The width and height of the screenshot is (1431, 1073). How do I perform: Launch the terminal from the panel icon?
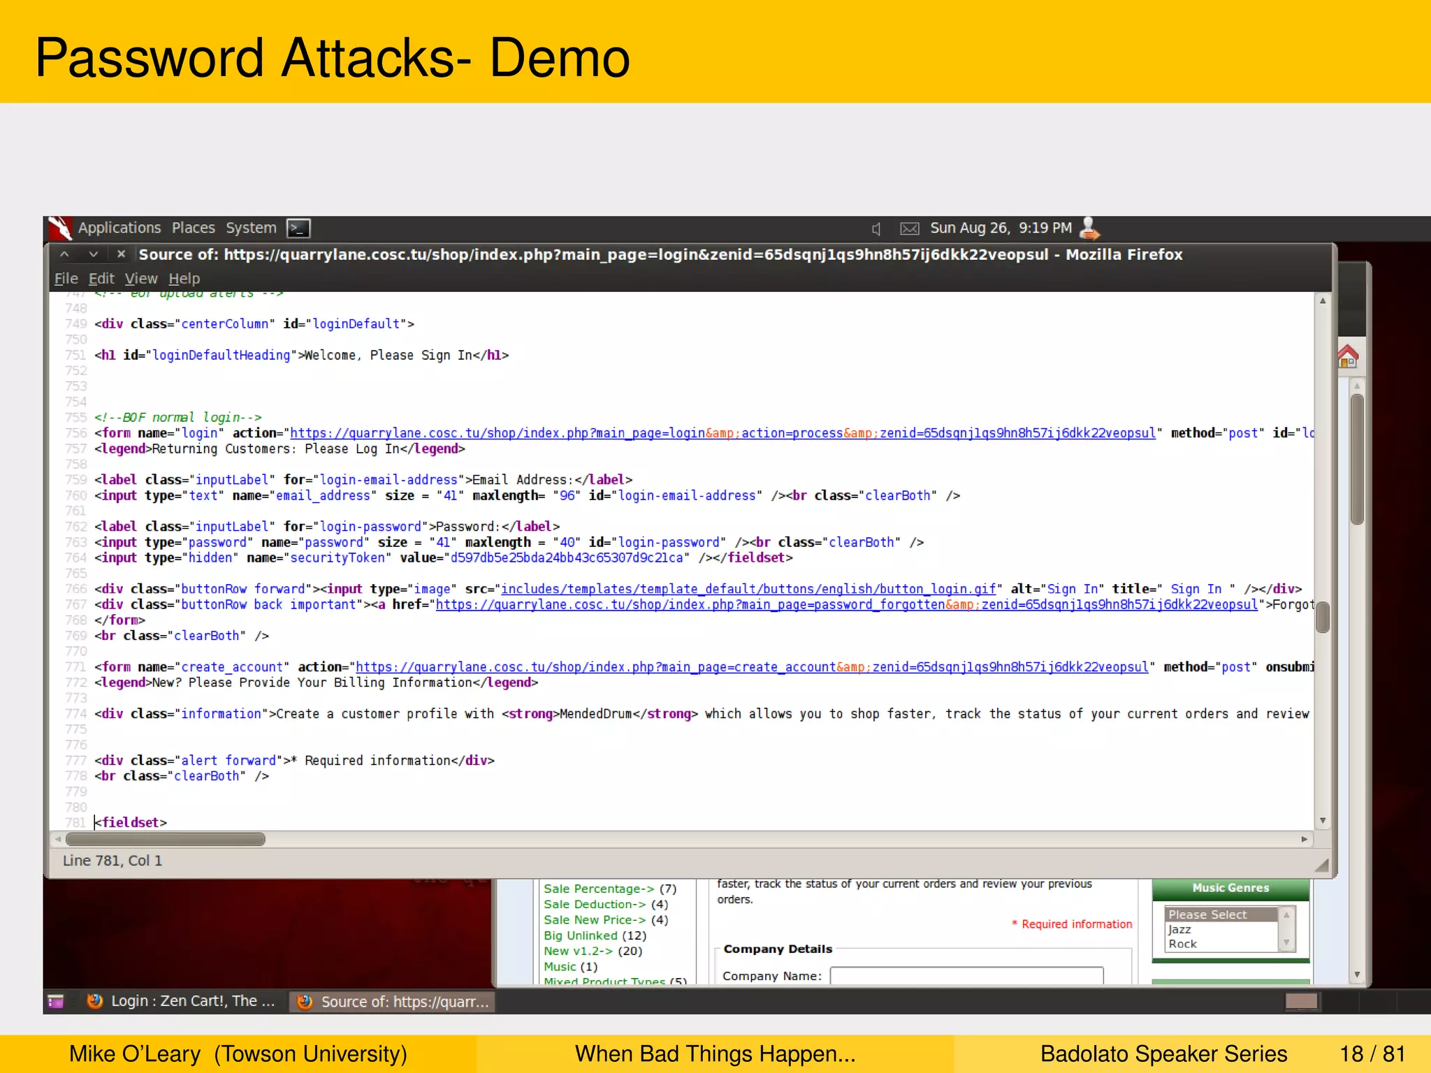pyautogui.click(x=299, y=228)
